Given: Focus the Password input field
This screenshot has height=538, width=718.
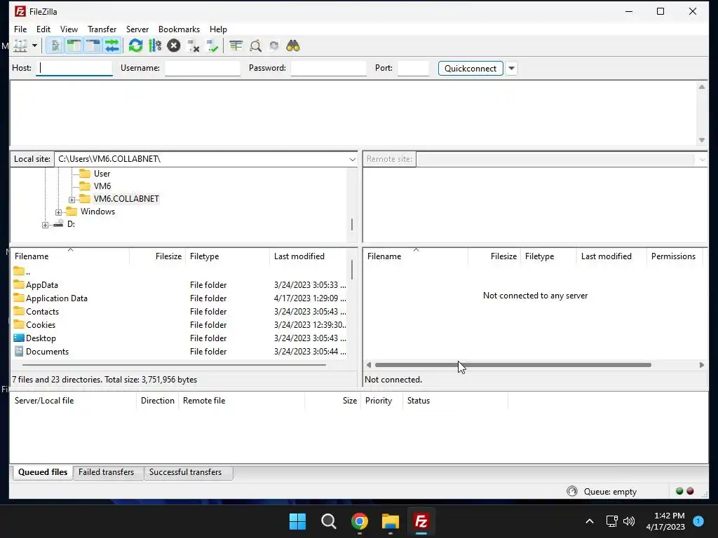Looking at the screenshot, I should (x=328, y=68).
